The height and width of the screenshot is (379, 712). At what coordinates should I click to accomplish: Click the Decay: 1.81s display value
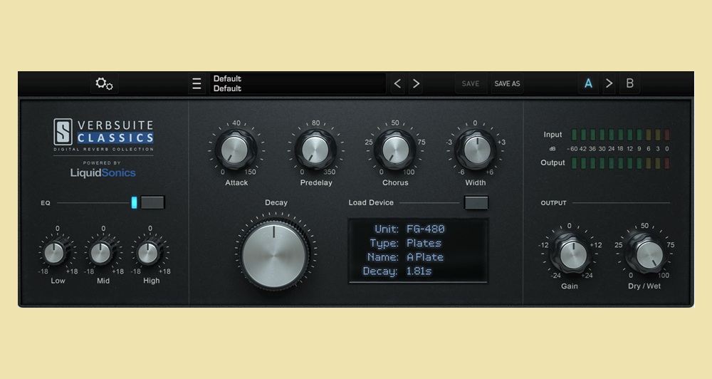pyautogui.click(x=419, y=271)
